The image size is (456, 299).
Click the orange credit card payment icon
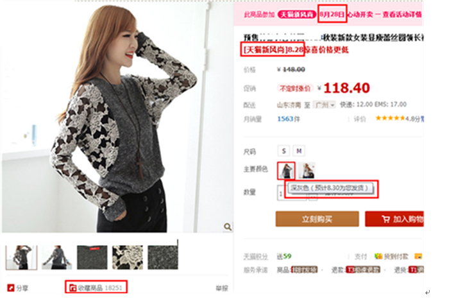[x=418, y=256]
